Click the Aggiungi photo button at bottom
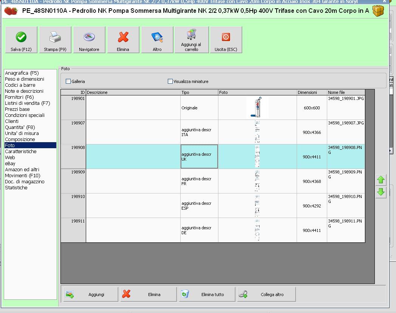The width and height of the screenshot is (396, 313). coord(90,295)
